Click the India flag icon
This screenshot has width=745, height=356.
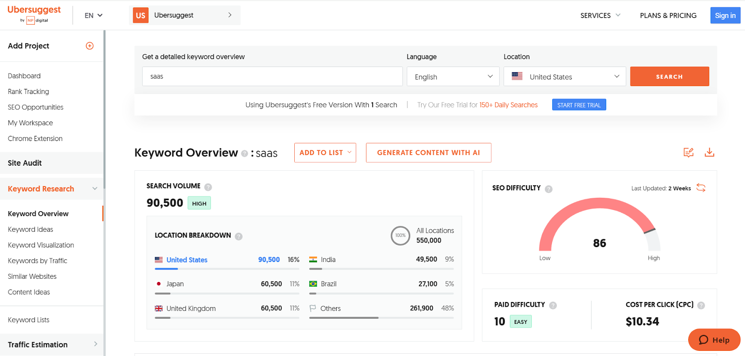[x=313, y=260]
